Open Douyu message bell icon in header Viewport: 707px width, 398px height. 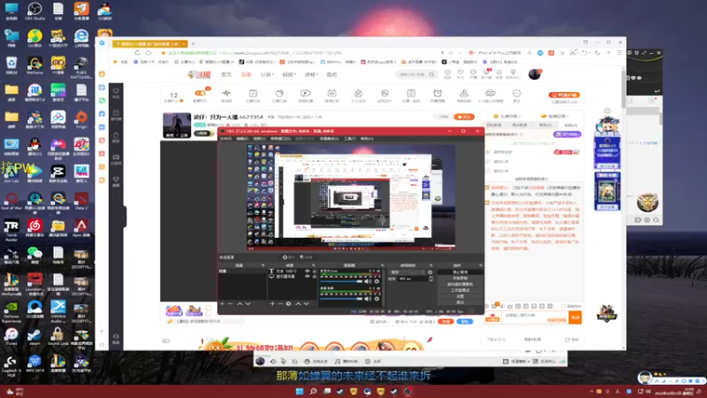(499, 73)
